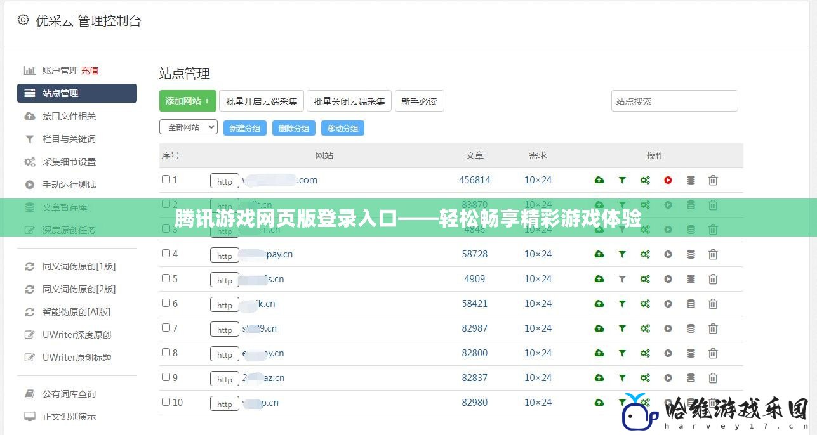817x435 pixels.
Task: Open 同义词伪原创[1版] in the sidebar
Action: pos(79,266)
